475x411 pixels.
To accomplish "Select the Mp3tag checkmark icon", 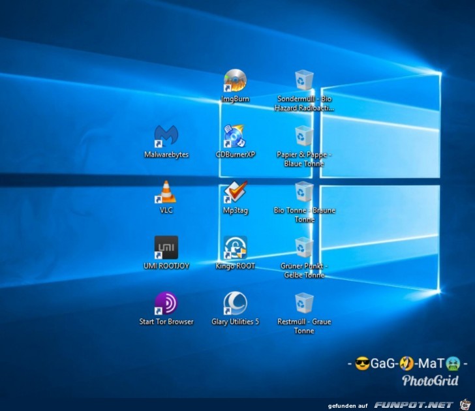I will [236, 192].
